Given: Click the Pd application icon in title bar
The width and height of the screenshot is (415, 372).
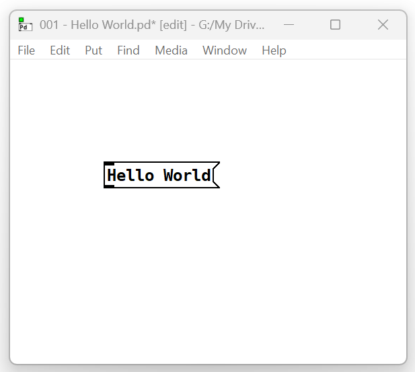Looking at the screenshot, I should click(25, 25).
